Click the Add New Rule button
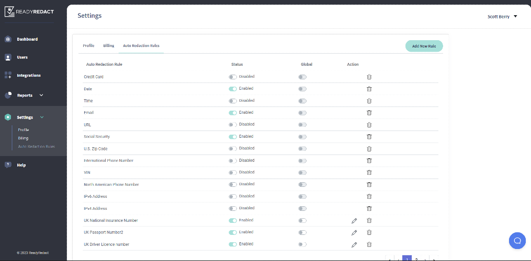Image resolution: width=531 pixels, height=261 pixels. coord(424,46)
